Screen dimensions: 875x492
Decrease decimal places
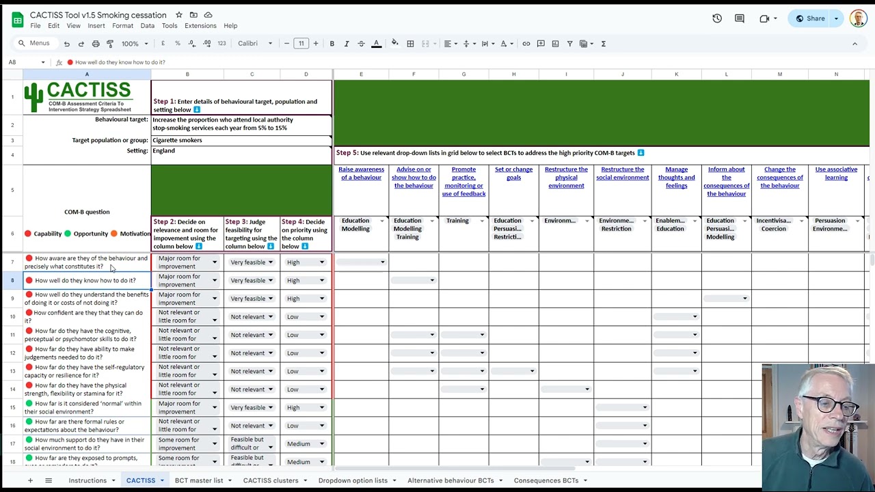[x=192, y=44]
